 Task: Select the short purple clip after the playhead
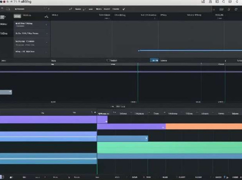(102, 119)
